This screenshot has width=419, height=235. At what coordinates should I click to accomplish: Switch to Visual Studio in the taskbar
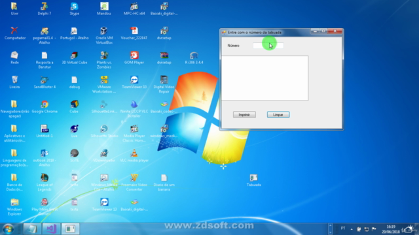pyautogui.click(x=51, y=229)
